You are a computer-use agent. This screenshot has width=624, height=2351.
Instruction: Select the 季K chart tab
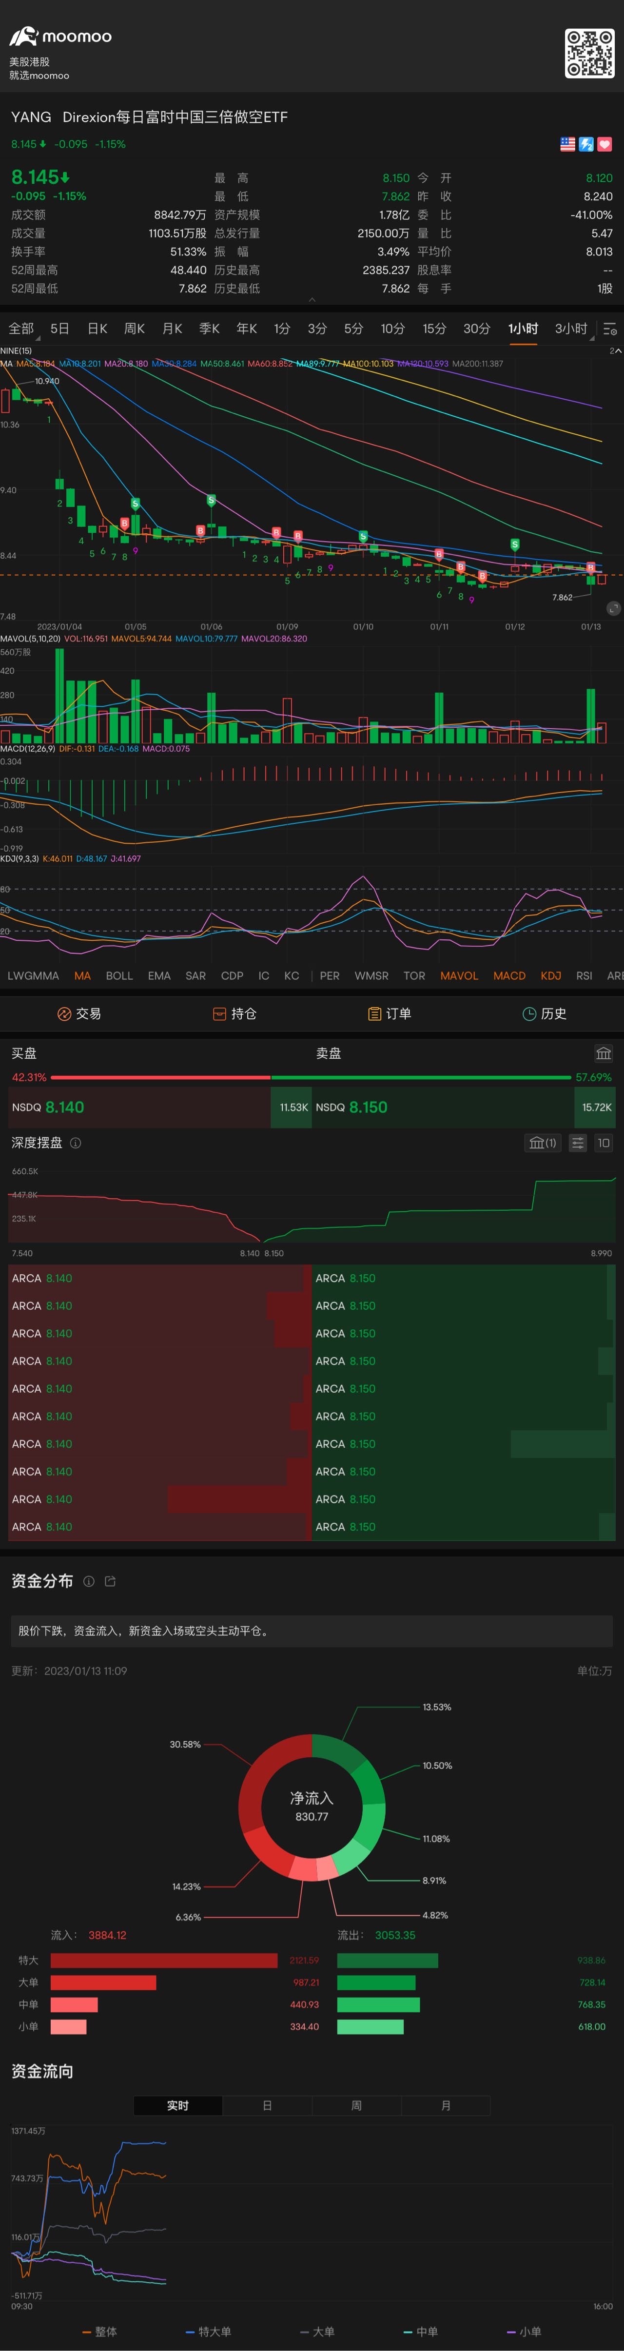[209, 329]
